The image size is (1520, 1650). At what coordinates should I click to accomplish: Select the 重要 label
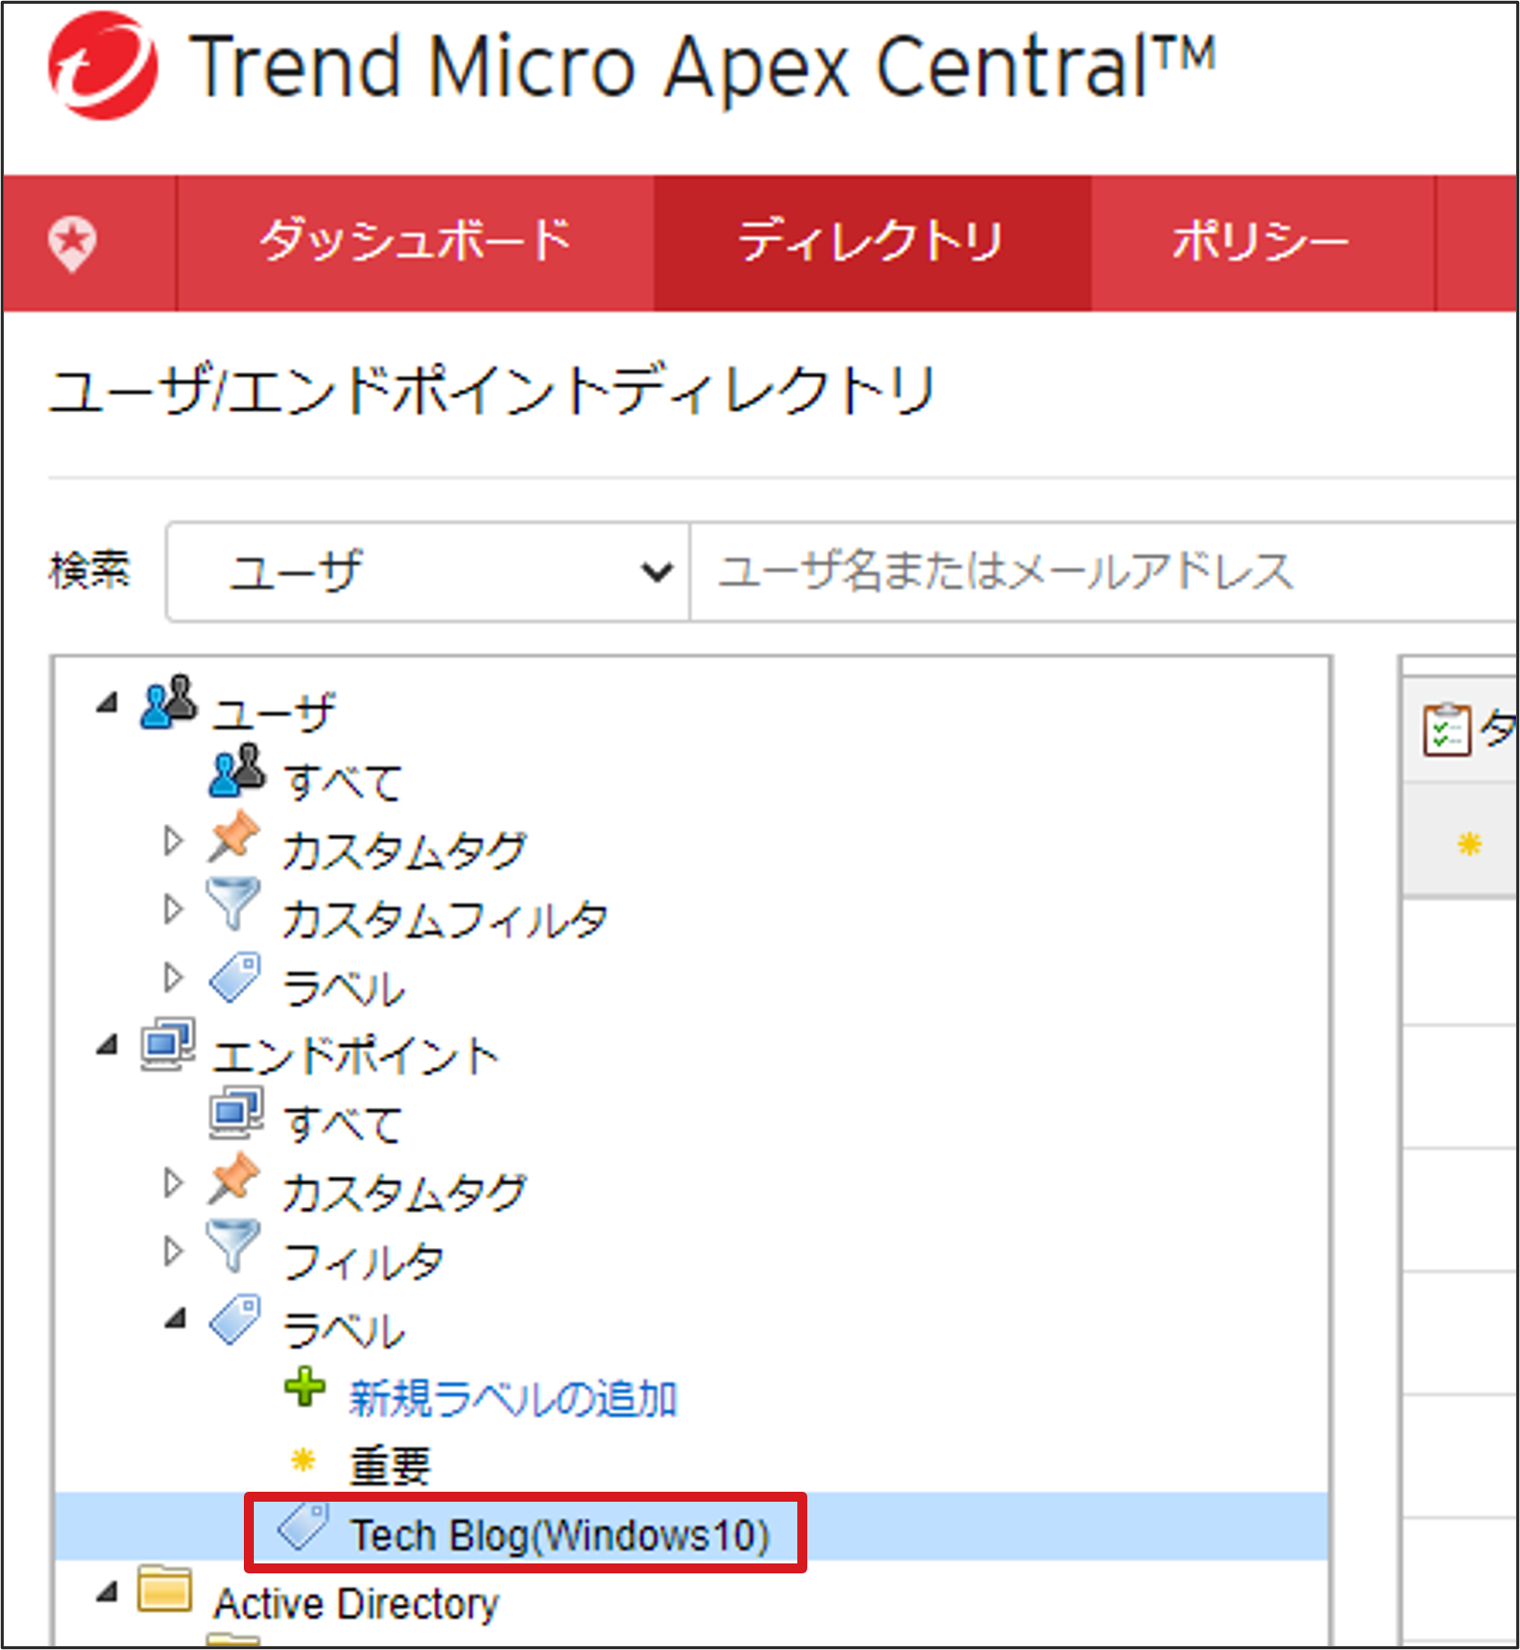pyautogui.click(x=390, y=1467)
